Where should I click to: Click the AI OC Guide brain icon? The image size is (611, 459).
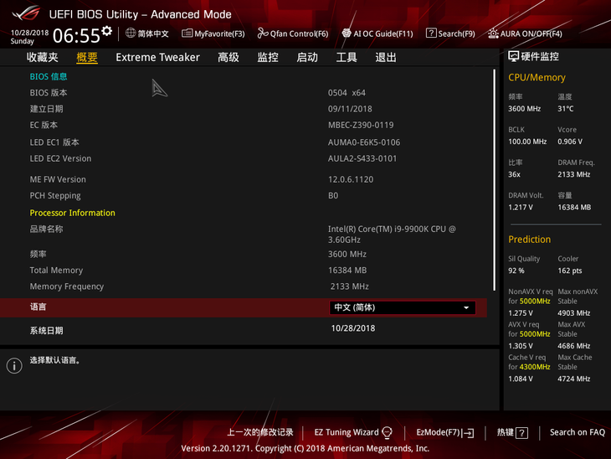346,34
